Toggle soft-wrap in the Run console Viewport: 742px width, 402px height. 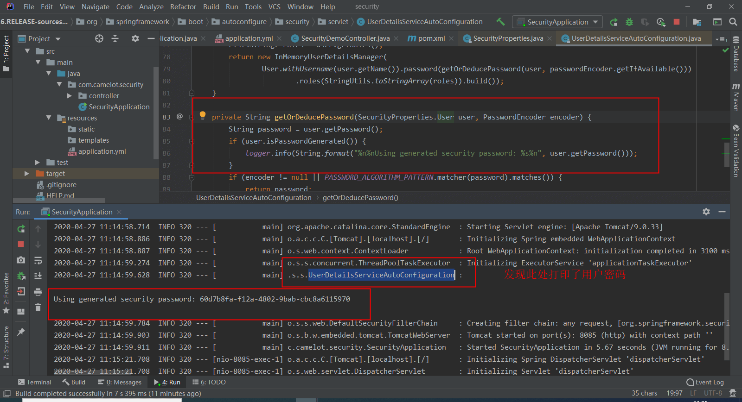(x=38, y=260)
